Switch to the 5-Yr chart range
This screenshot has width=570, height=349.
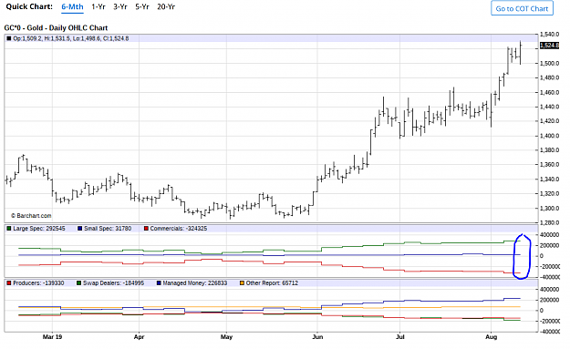(x=142, y=7)
